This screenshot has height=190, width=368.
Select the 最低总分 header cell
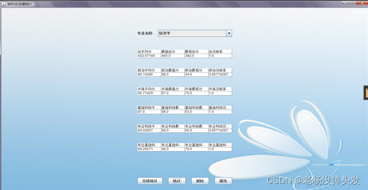pos(196,52)
